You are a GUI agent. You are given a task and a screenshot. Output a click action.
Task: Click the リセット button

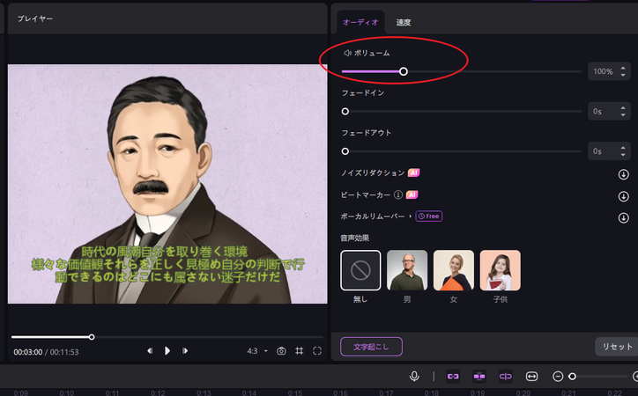[617, 347]
